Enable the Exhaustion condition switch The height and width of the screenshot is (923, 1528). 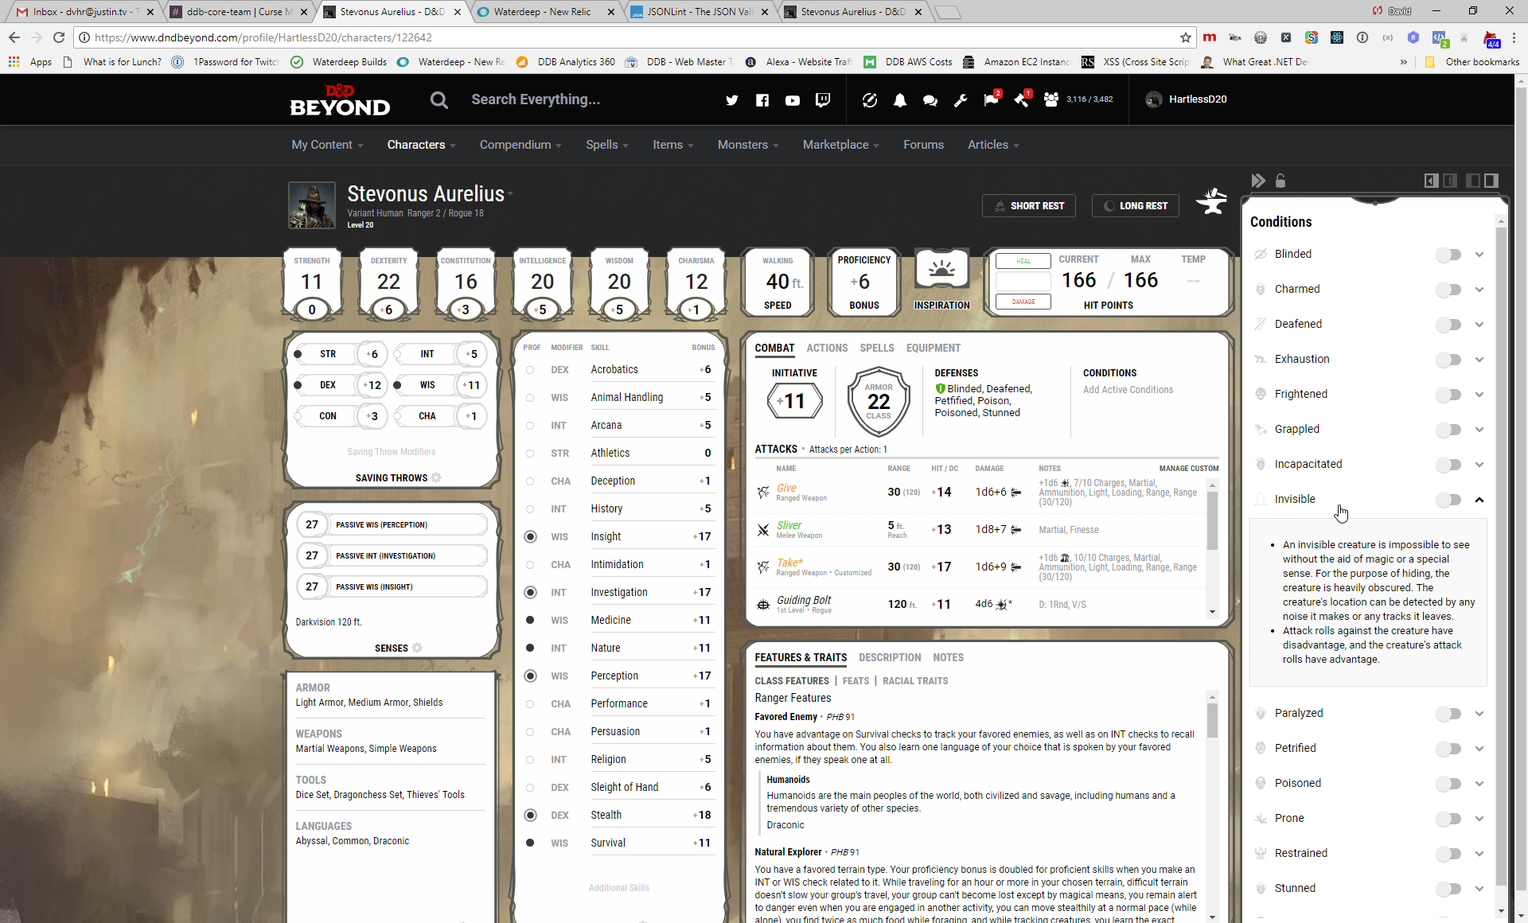point(1448,360)
